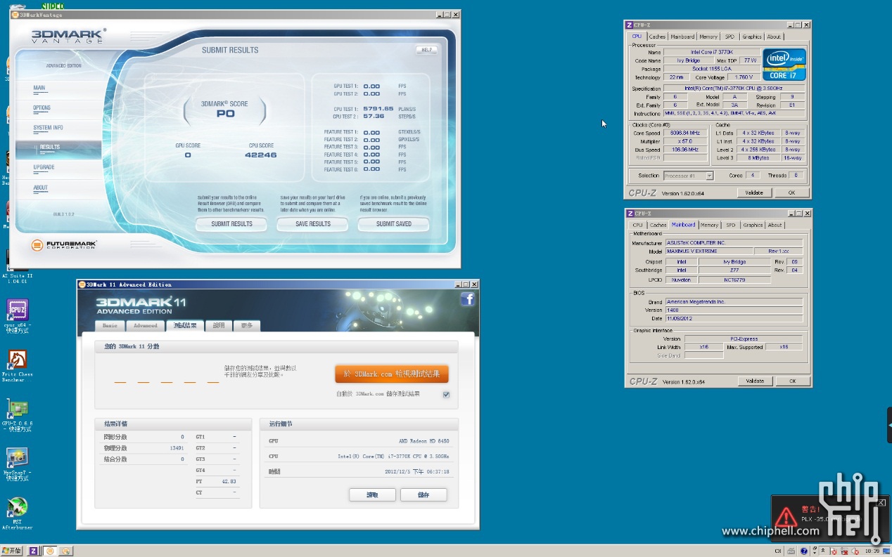Open the Graphics tab in the upper CPU-Z window

tap(752, 37)
